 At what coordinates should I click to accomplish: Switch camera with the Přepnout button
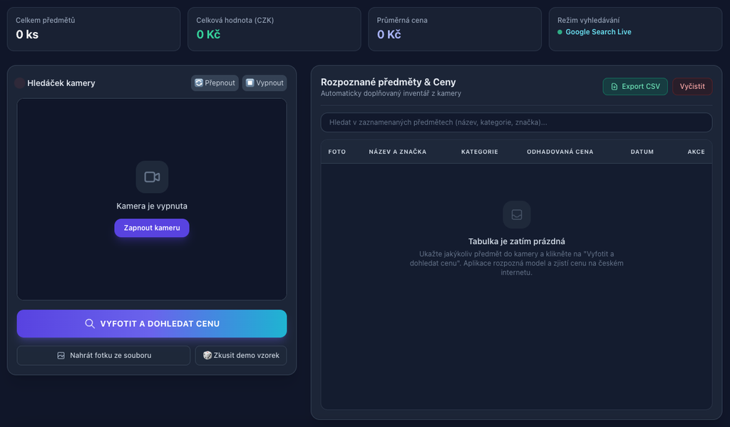215,83
